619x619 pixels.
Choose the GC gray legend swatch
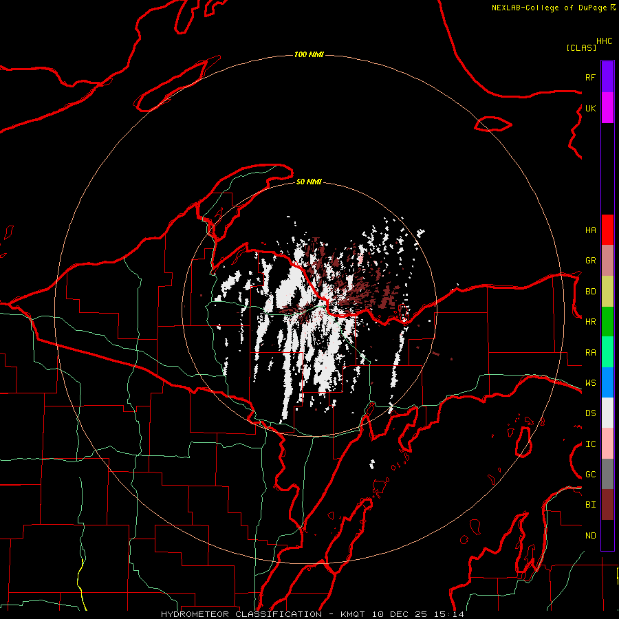(x=607, y=474)
